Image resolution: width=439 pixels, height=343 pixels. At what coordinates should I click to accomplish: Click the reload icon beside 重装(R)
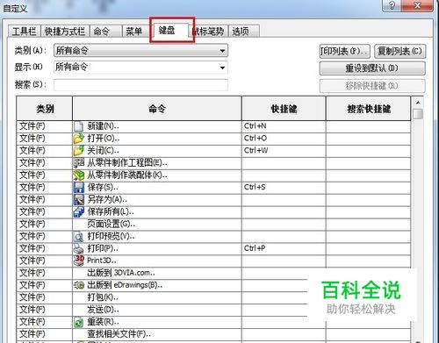(x=78, y=322)
